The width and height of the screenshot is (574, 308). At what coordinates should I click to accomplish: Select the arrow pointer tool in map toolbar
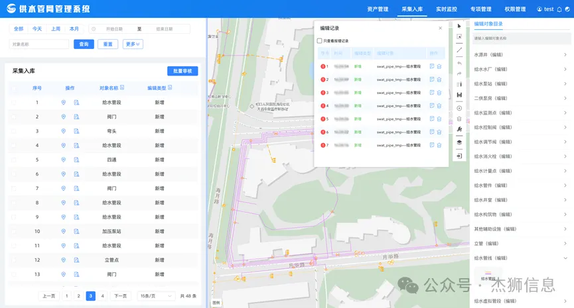pyautogui.click(x=459, y=26)
